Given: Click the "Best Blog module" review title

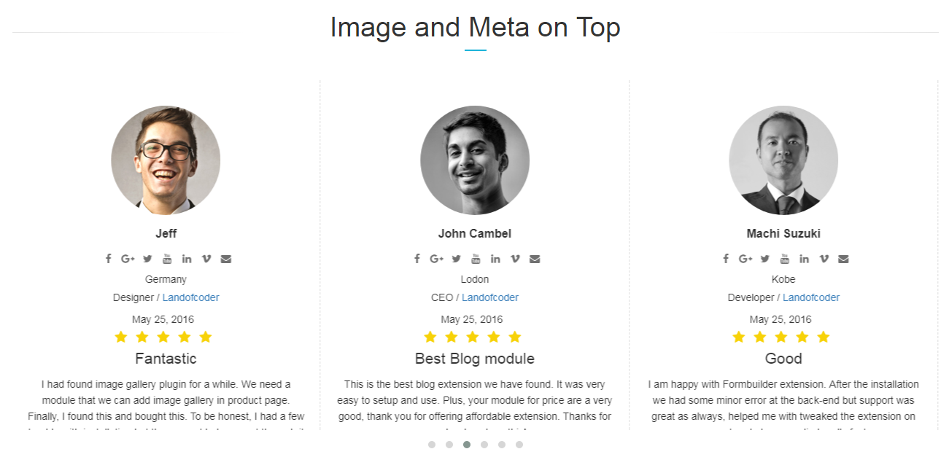Looking at the screenshot, I should (x=475, y=359).
